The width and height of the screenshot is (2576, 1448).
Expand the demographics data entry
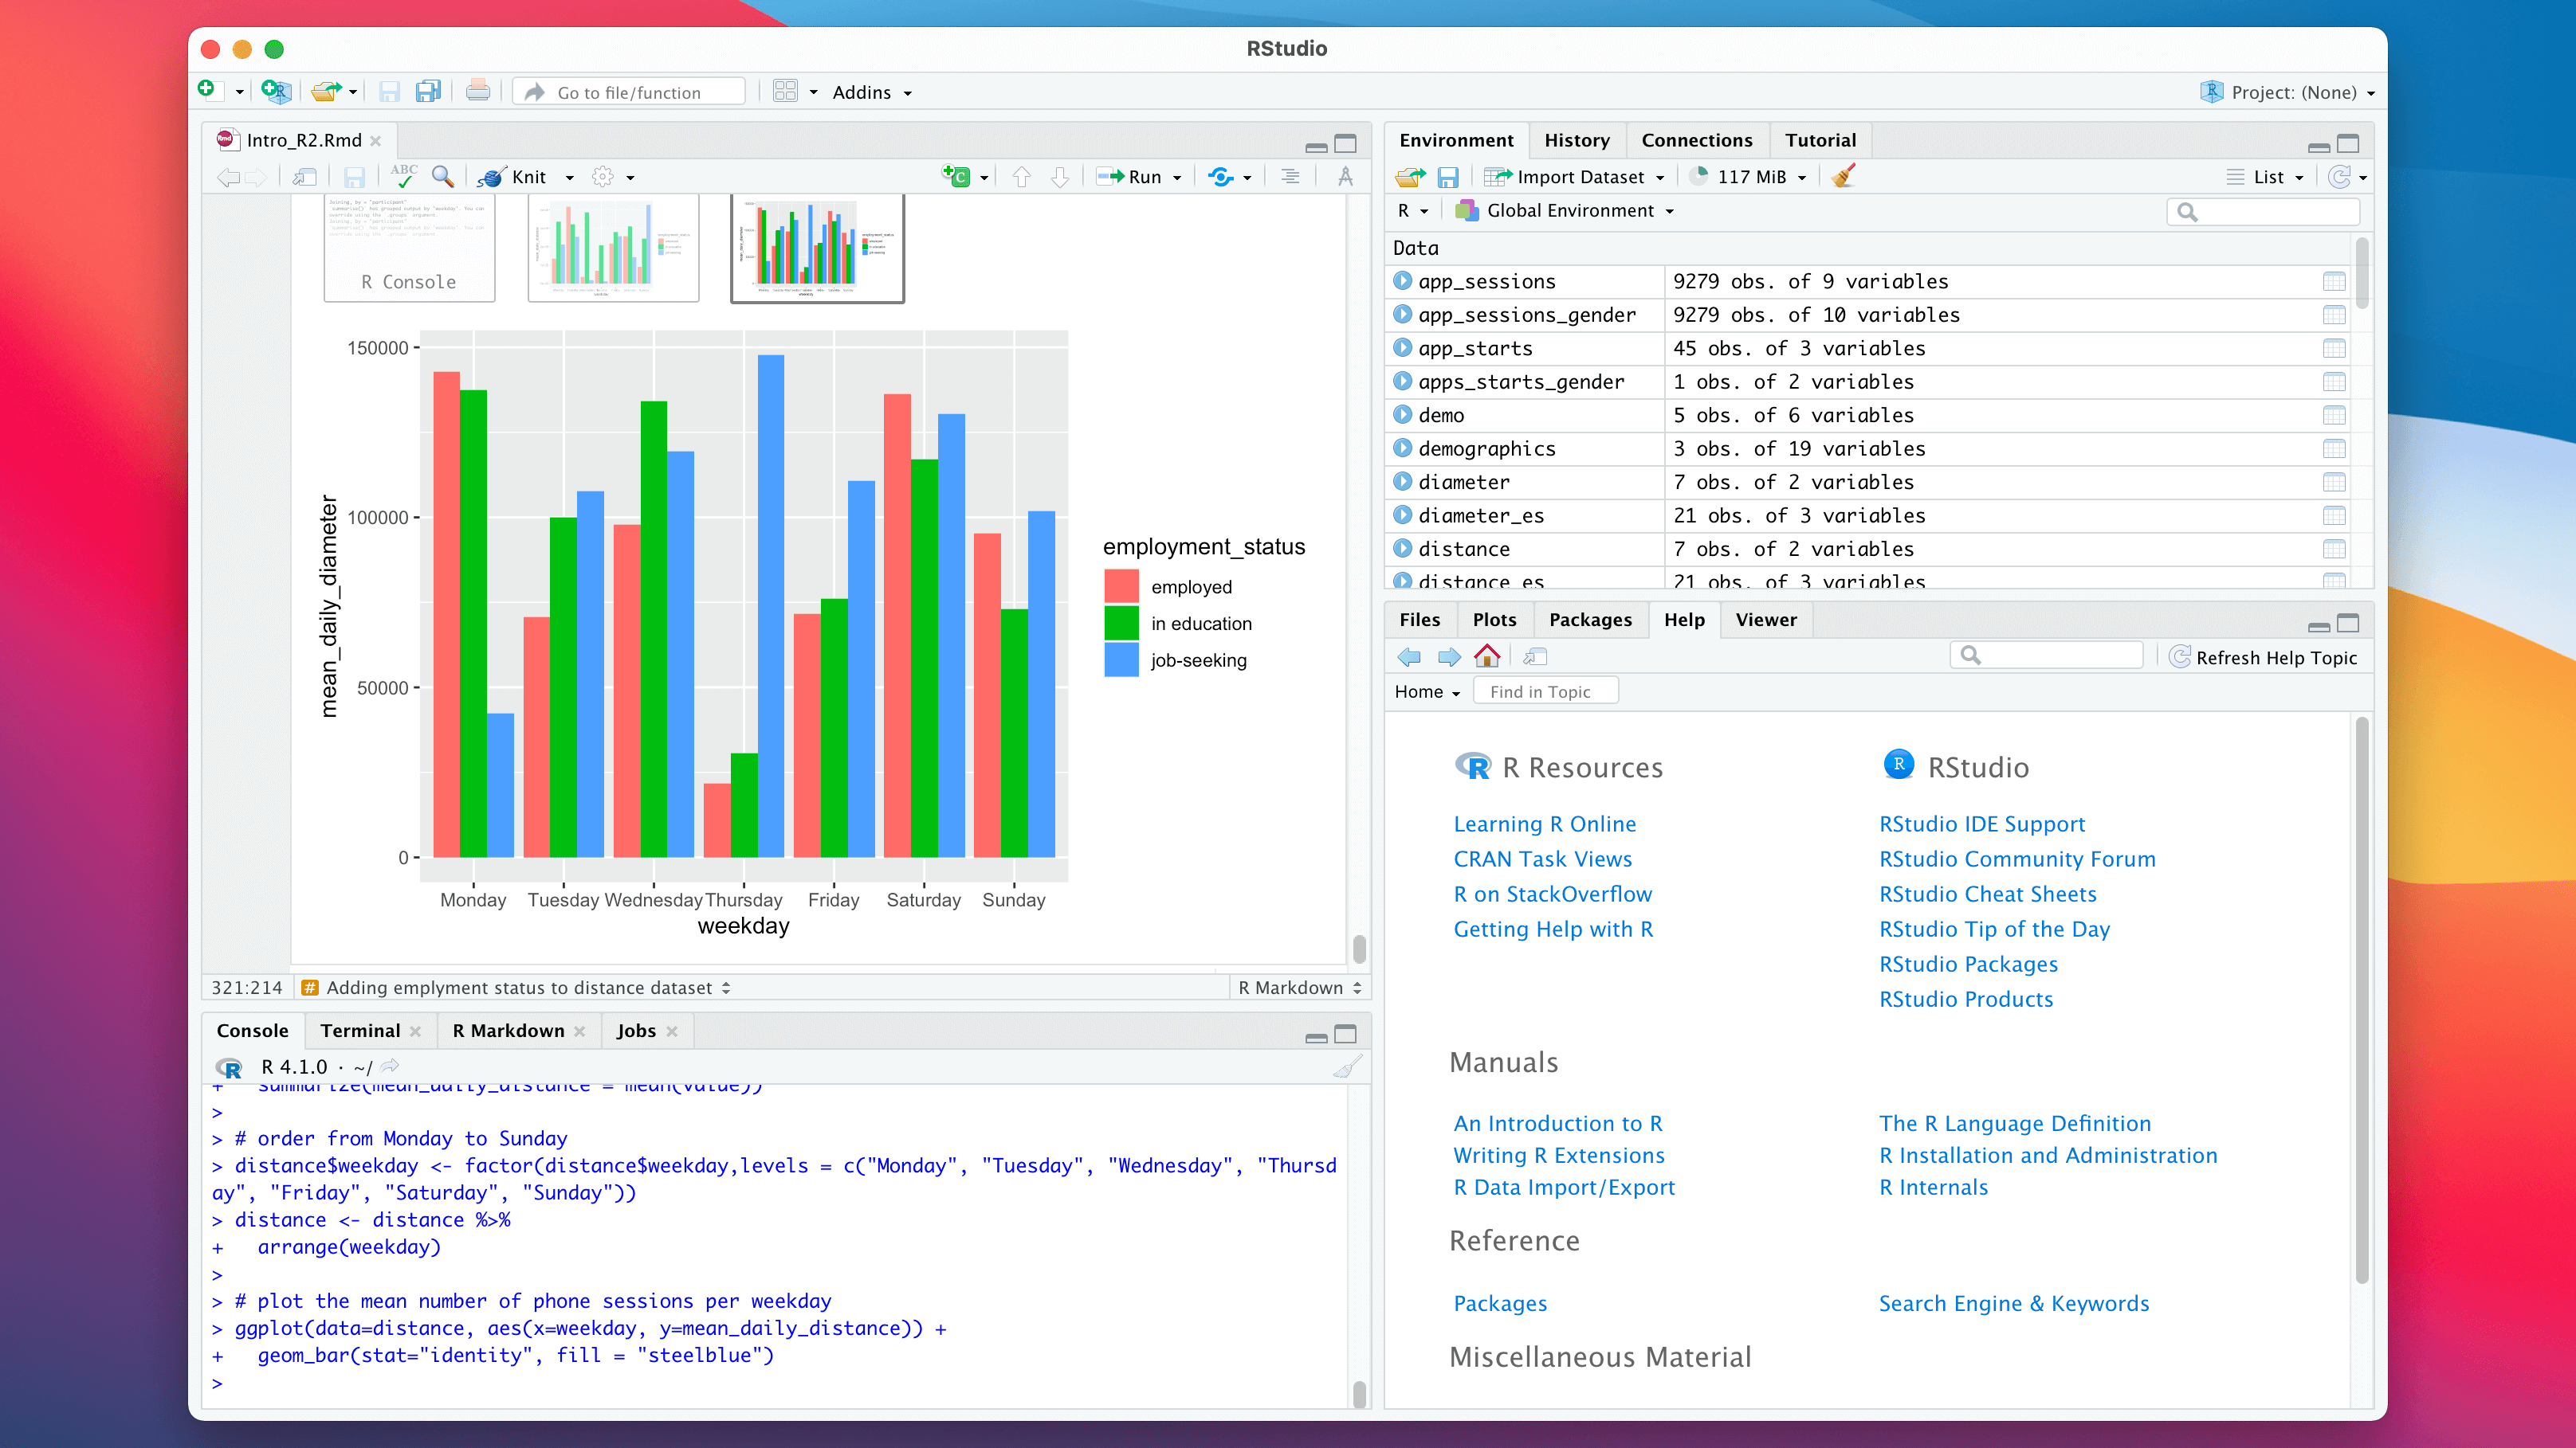(x=1403, y=448)
